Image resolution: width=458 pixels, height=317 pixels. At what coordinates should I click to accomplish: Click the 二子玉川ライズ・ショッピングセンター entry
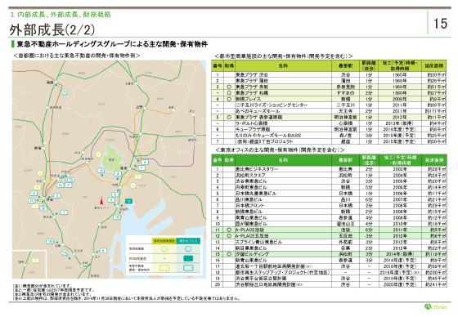[272, 105]
